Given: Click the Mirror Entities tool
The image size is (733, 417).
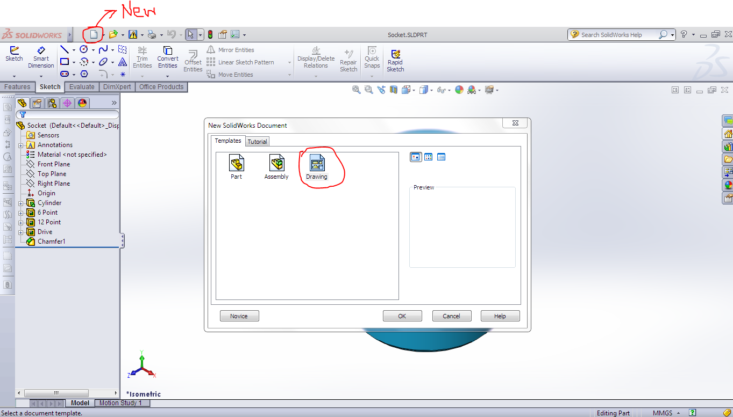Looking at the screenshot, I should coord(237,49).
